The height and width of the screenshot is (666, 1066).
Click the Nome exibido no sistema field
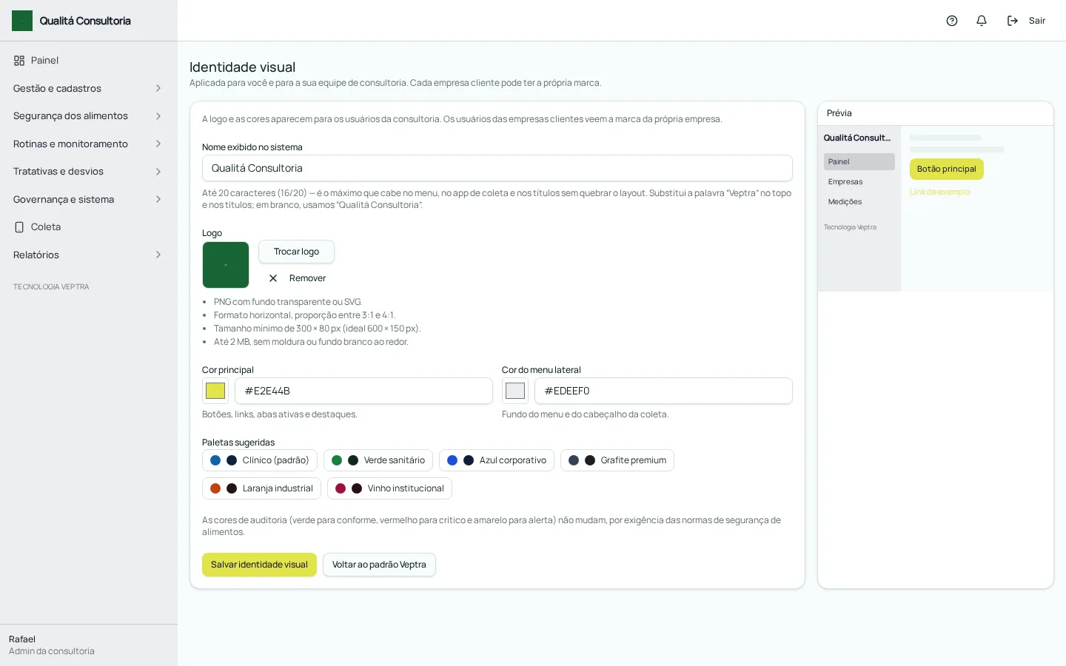click(x=497, y=168)
